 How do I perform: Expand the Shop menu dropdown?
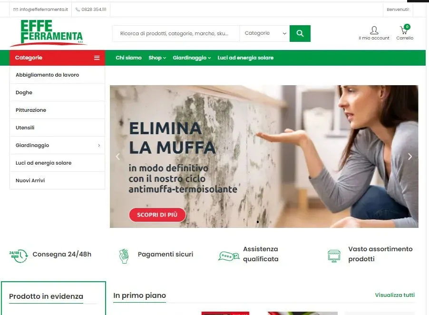tap(157, 58)
